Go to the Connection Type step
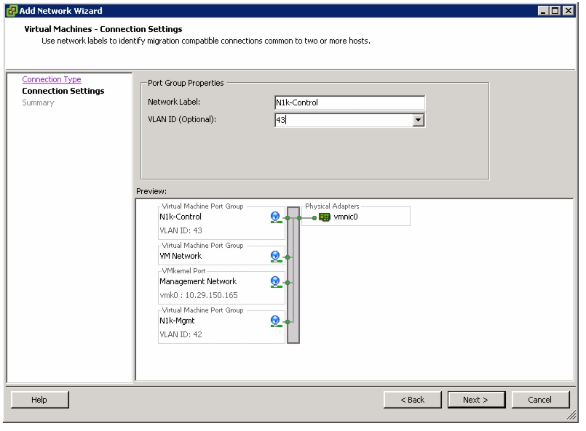This screenshot has width=586, height=431. 52,79
